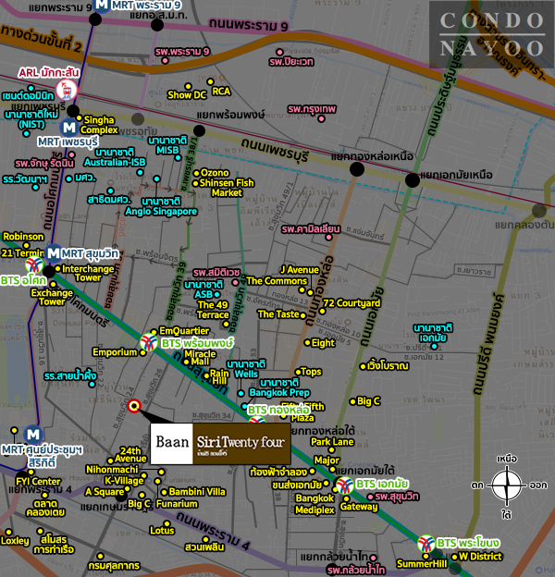Viewport: 555px width, 577px height.
Task: Select the Park Lane label
Action: (332, 442)
